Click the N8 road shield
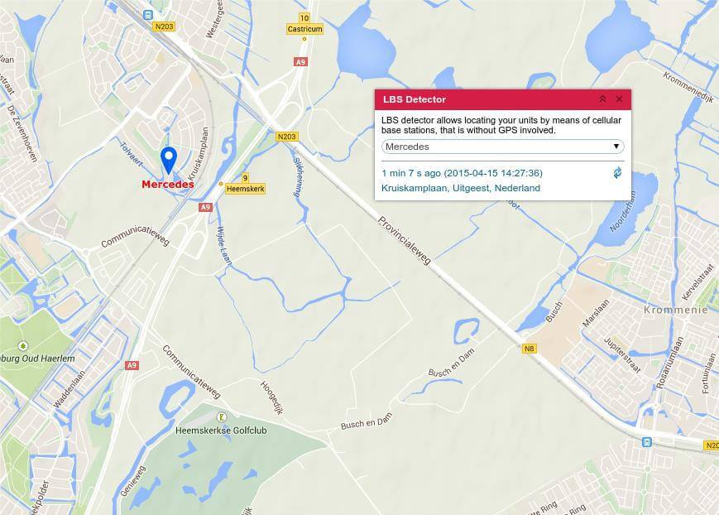 pos(530,349)
